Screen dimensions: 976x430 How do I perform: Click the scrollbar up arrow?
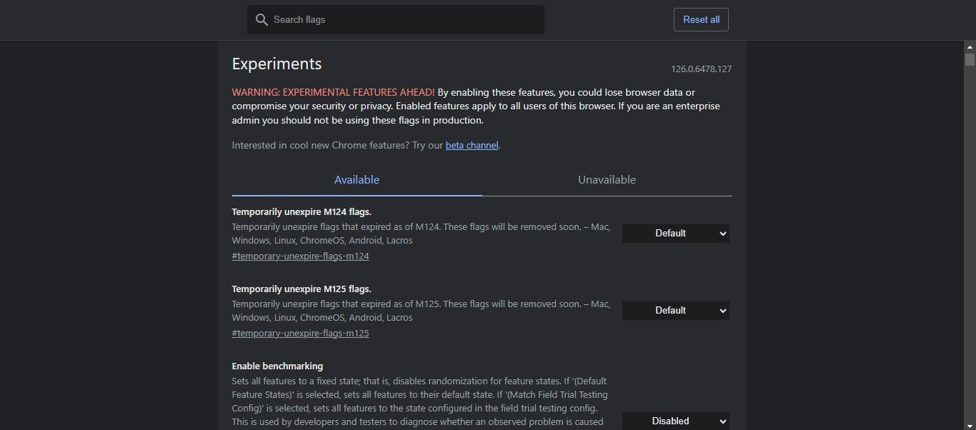(970, 47)
